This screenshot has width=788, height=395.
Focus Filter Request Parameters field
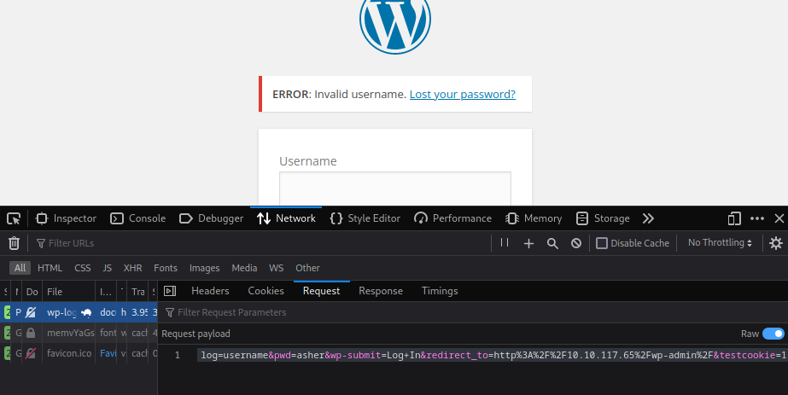click(472, 312)
